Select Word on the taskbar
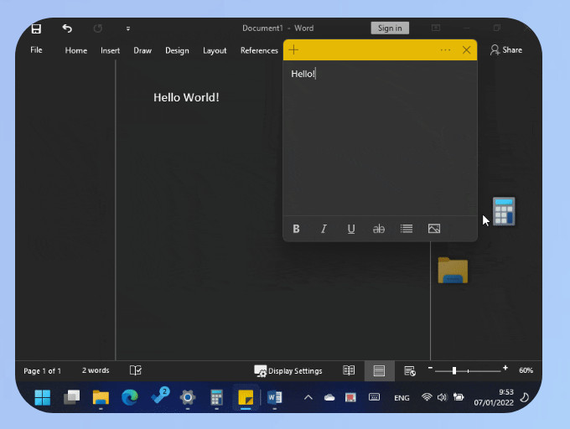 pyautogui.click(x=274, y=397)
